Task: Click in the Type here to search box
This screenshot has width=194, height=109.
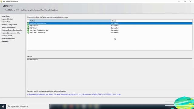Action: click(x=28, y=106)
